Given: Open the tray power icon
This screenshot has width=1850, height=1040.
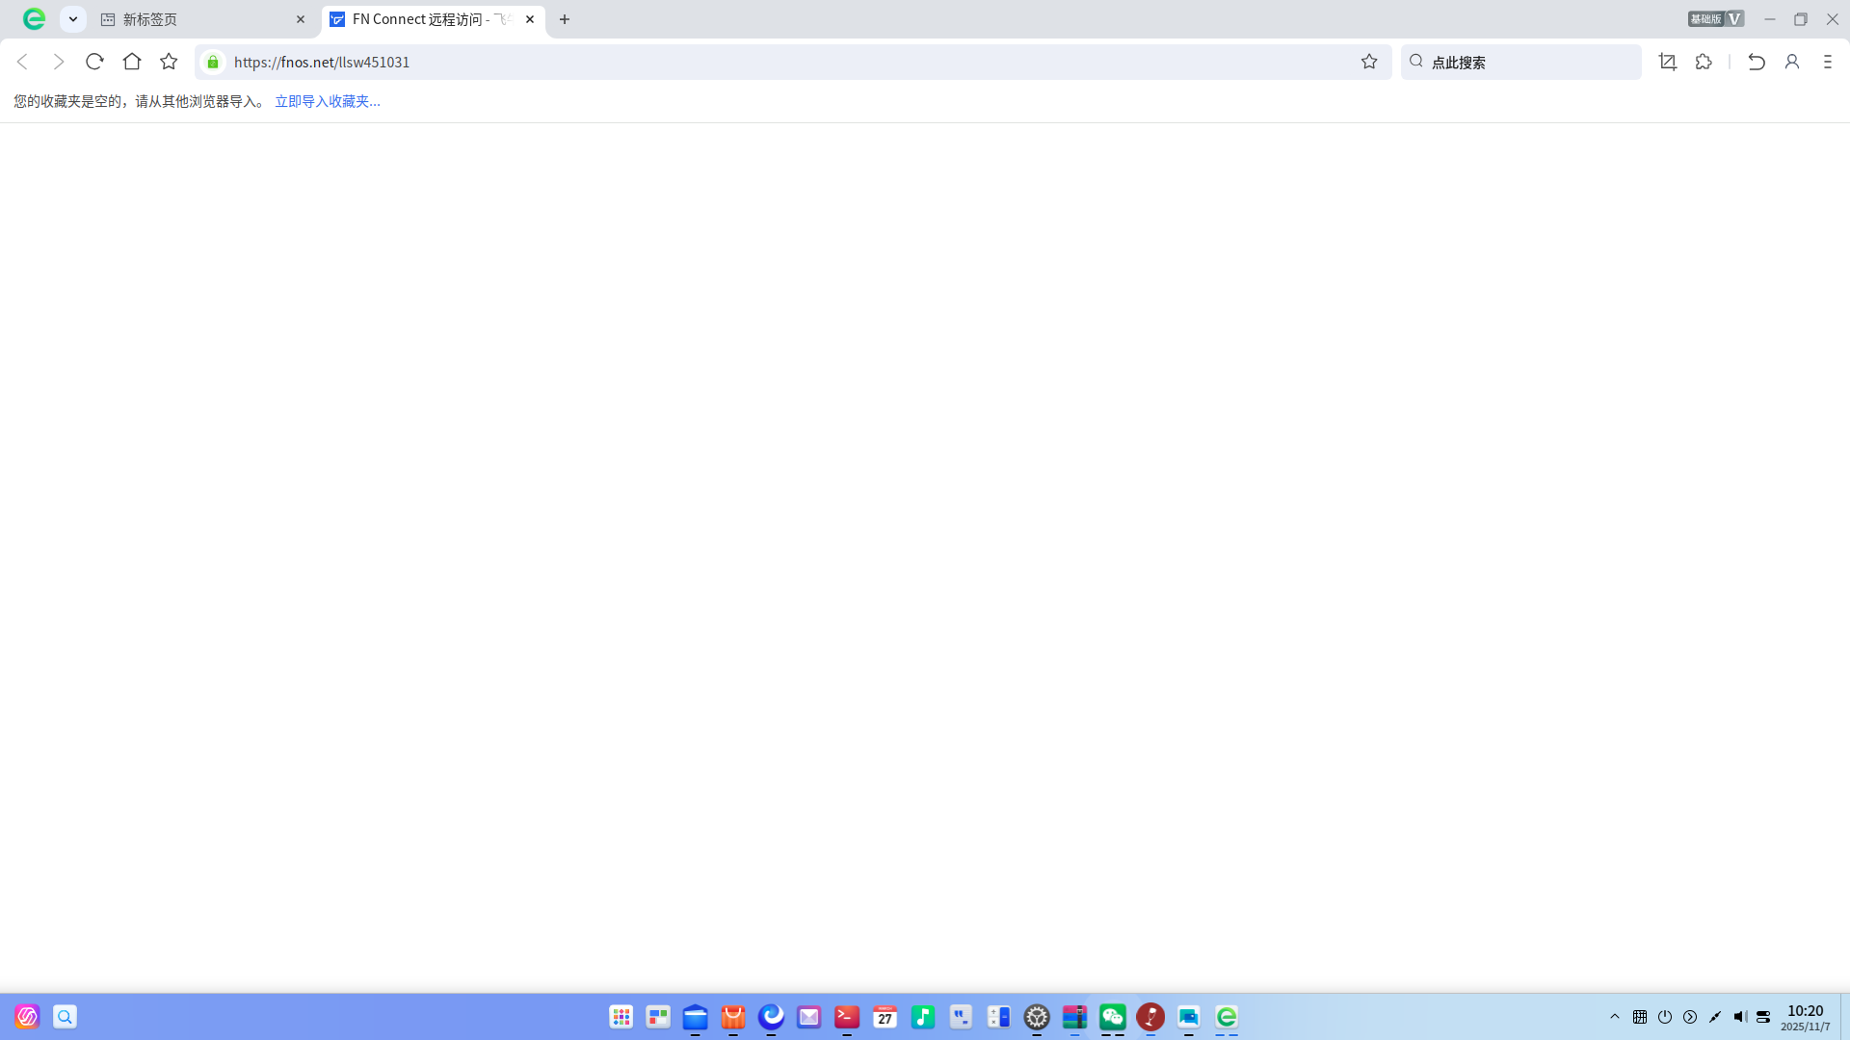Looking at the screenshot, I should [1665, 1017].
